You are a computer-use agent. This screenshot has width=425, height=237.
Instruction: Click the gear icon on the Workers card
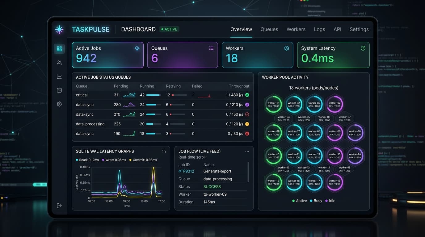coord(287,48)
